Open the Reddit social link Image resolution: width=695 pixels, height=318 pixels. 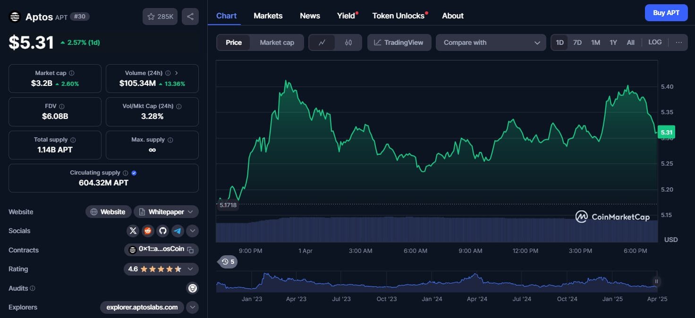click(148, 231)
